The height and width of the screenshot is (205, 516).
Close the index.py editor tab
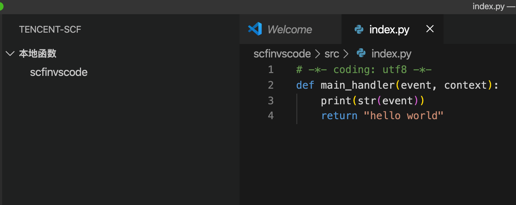pos(430,29)
